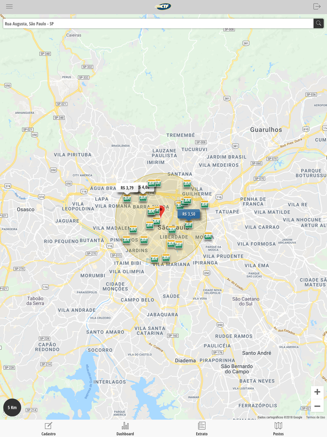Select BR station covering São Paulo label
Screen dimensions: 327x437
tap(172, 229)
